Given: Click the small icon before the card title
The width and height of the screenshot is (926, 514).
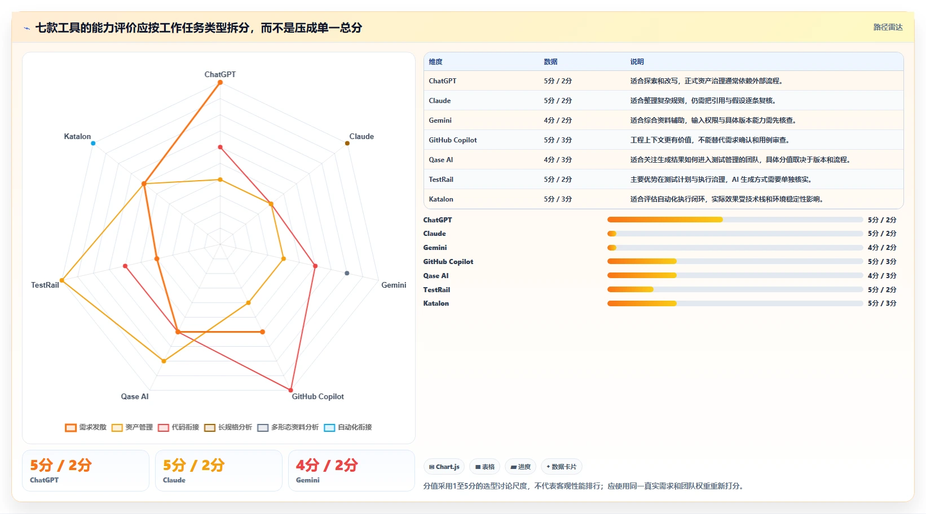Looking at the screenshot, I should [27, 28].
